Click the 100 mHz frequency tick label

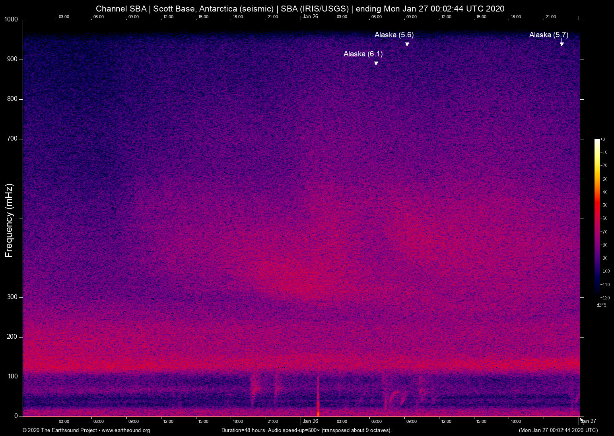13,376
